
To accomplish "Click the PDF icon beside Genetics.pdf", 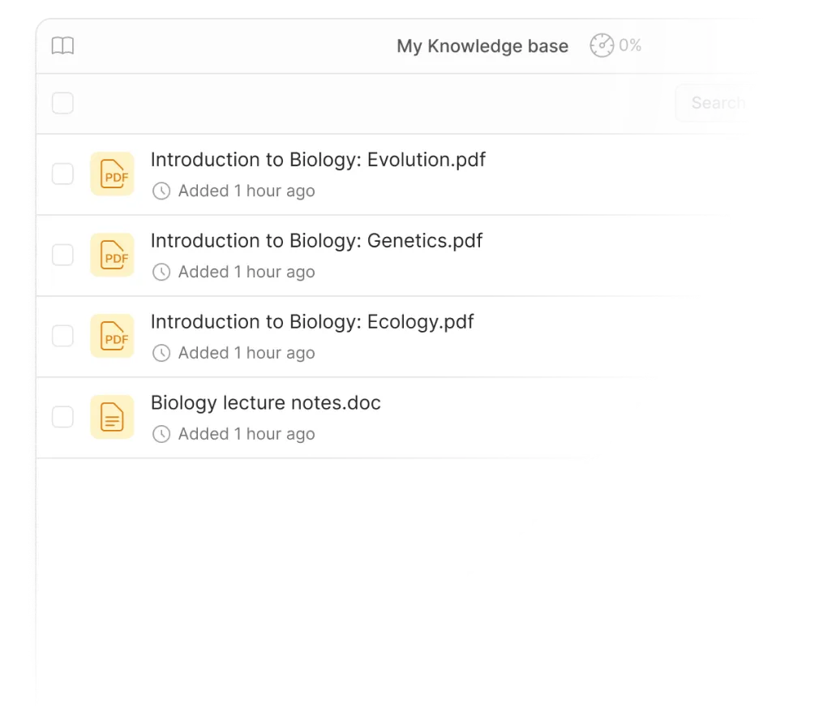I will pyautogui.click(x=112, y=255).
